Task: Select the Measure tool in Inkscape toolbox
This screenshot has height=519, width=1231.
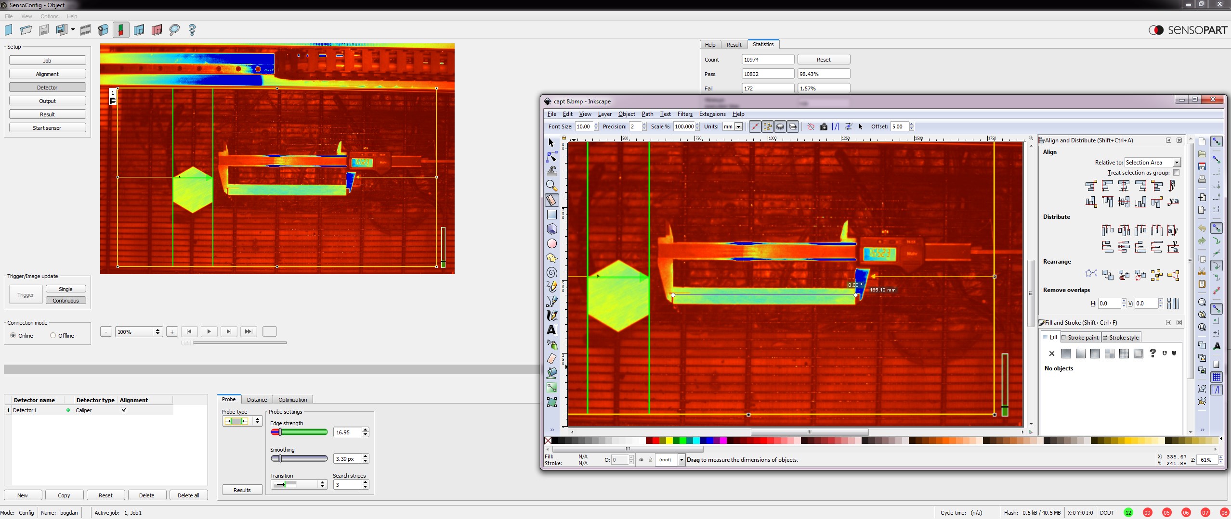Action: 551,200
